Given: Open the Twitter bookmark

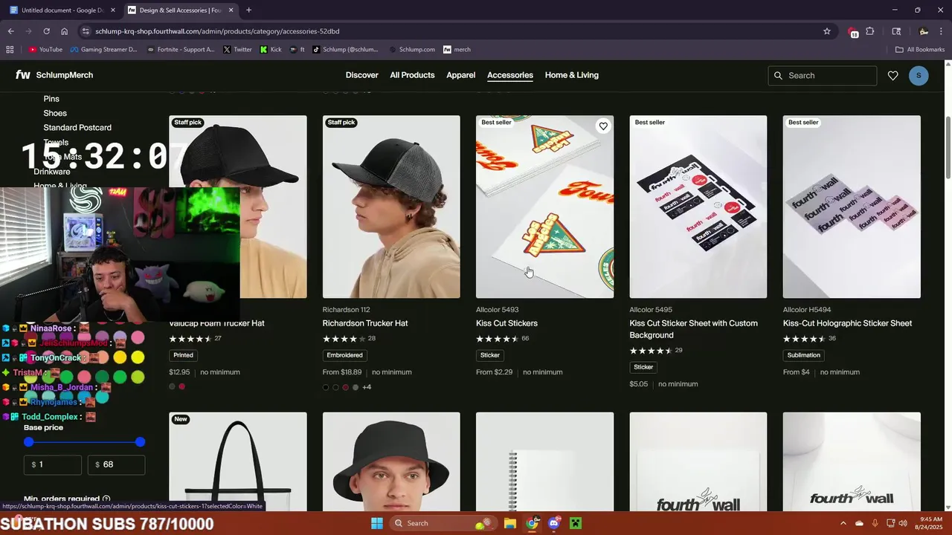Looking at the screenshot, I should 237,50.
